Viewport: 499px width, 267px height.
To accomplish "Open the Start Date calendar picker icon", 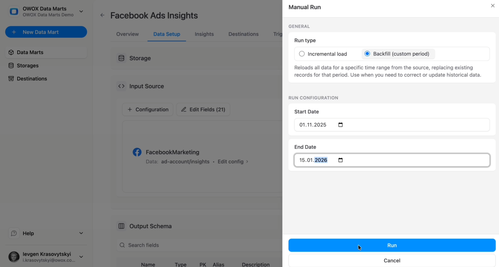I will (341, 125).
